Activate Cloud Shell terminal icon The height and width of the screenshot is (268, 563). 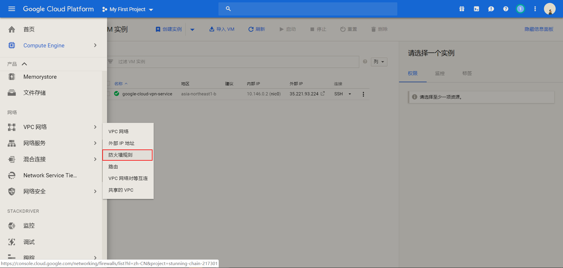pyautogui.click(x=476, y=9)
